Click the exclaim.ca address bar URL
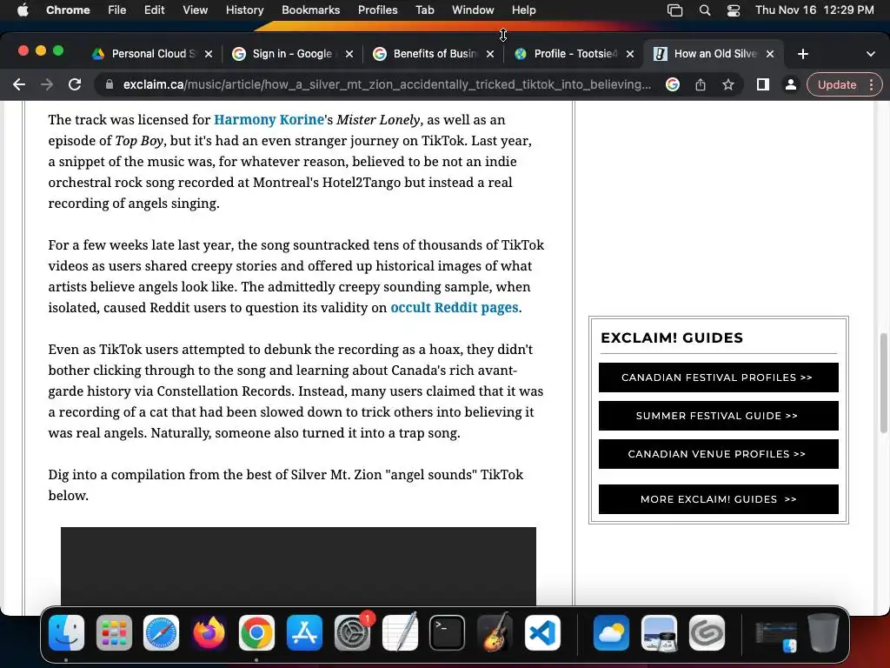Image resolution: width=890 pixels, height=668 pixels. (x=387, y=84)
